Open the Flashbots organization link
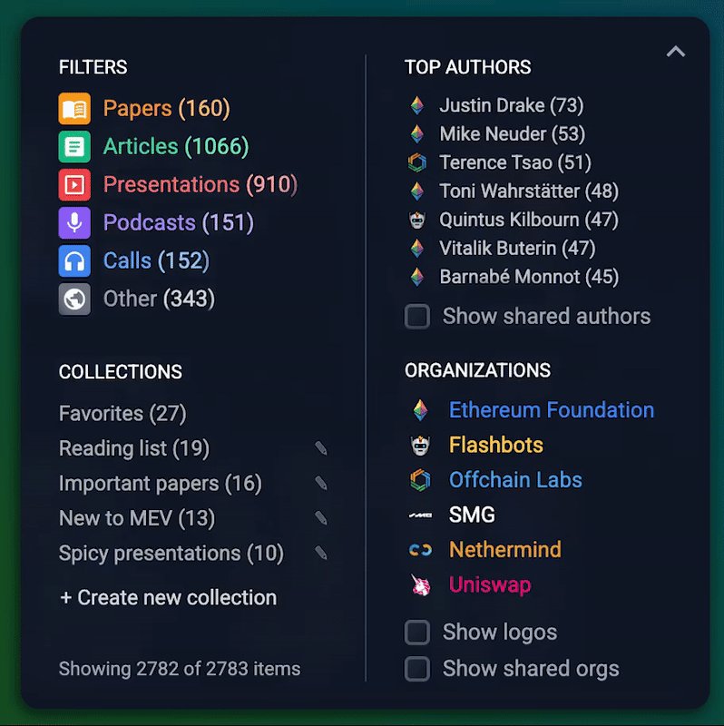Screen dimensions: 724x726 tap(495, 446)
